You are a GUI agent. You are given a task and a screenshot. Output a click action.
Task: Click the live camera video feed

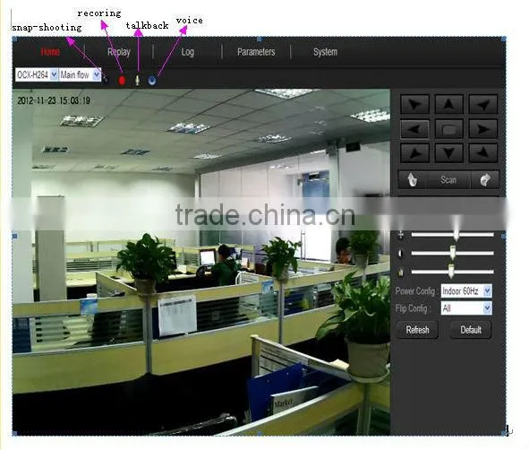201,262
